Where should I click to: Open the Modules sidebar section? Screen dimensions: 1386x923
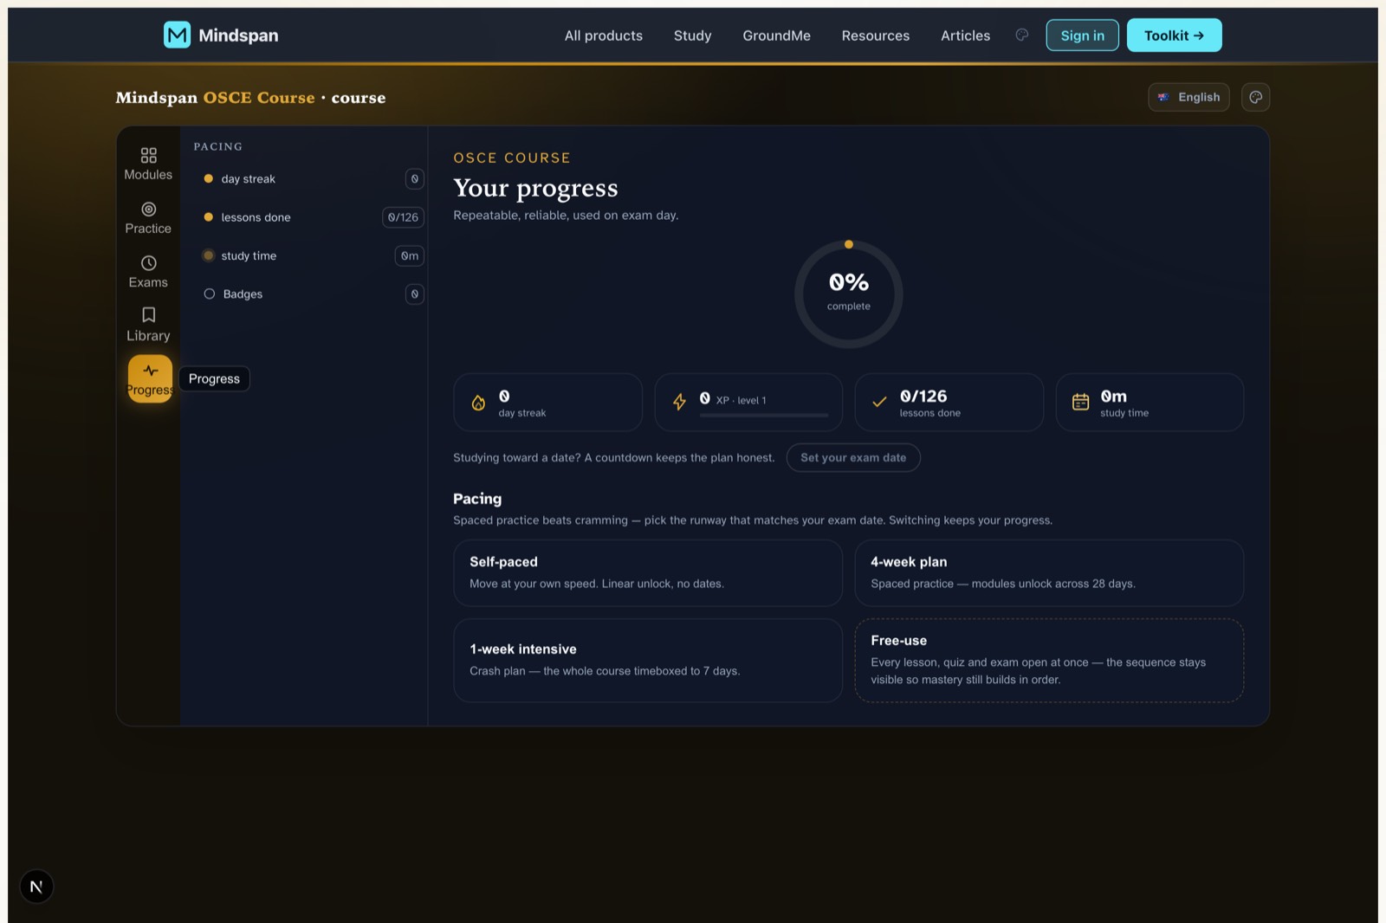click(148, 164)
